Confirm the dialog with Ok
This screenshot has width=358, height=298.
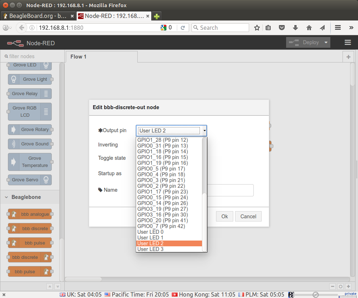tap(224, 216)
